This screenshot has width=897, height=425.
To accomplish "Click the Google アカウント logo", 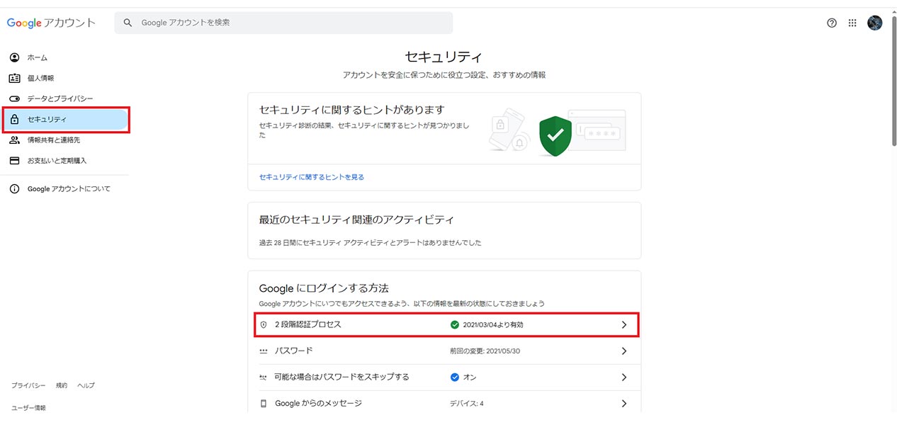I will [x=51, y=23].
